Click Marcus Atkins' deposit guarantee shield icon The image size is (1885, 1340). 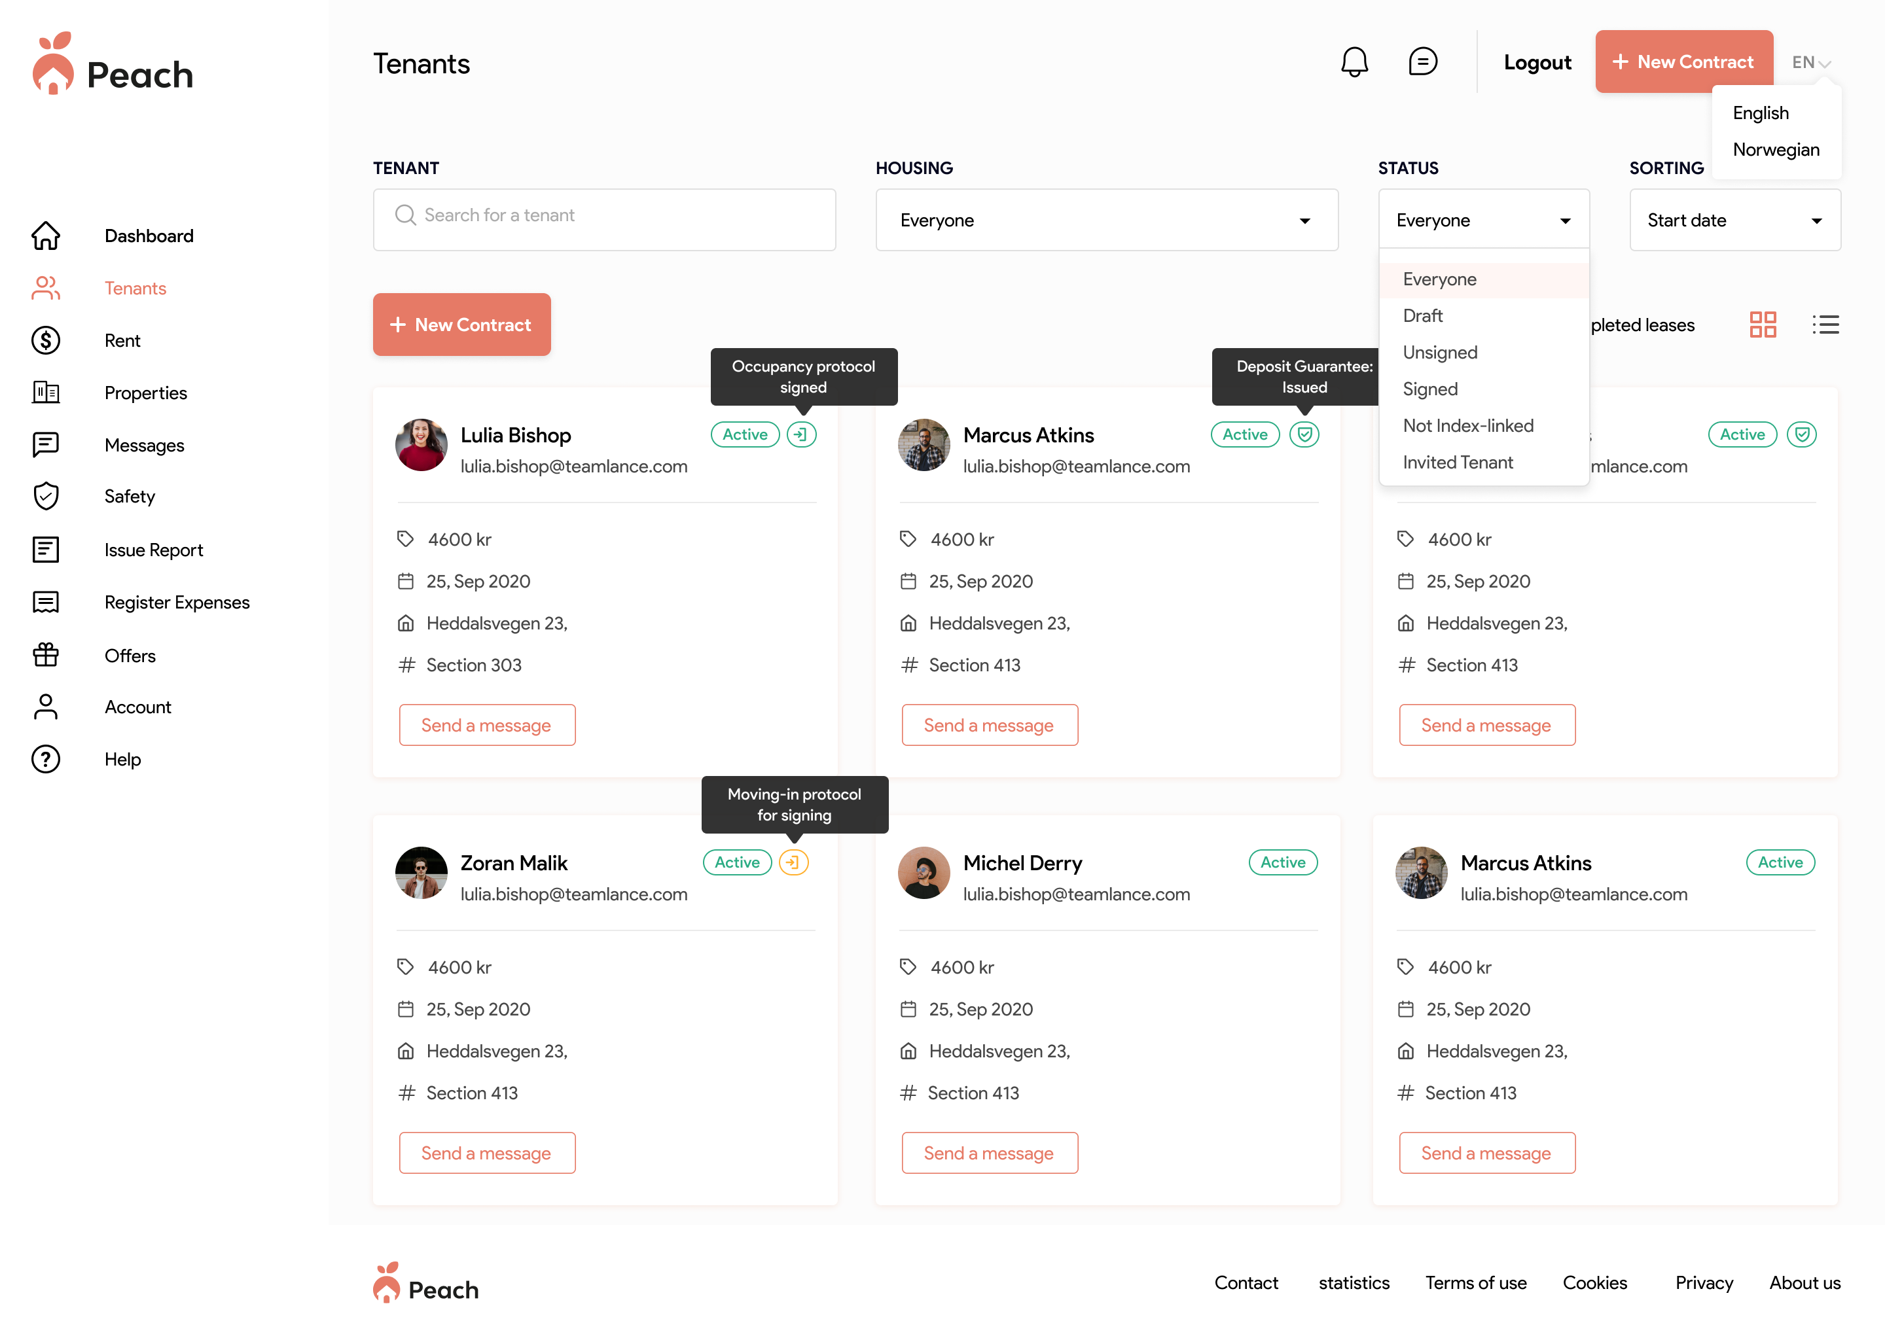[1304, 434]
